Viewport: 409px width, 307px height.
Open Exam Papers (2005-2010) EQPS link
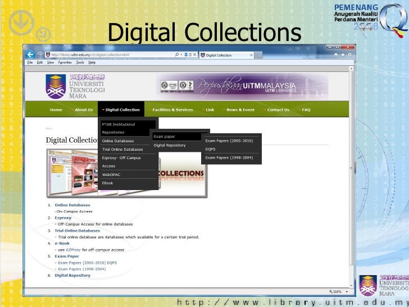[88, 263]
